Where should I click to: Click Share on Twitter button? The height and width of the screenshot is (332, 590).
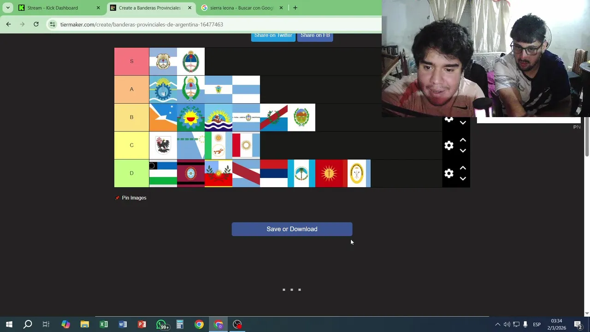click(x=273, y=36)
